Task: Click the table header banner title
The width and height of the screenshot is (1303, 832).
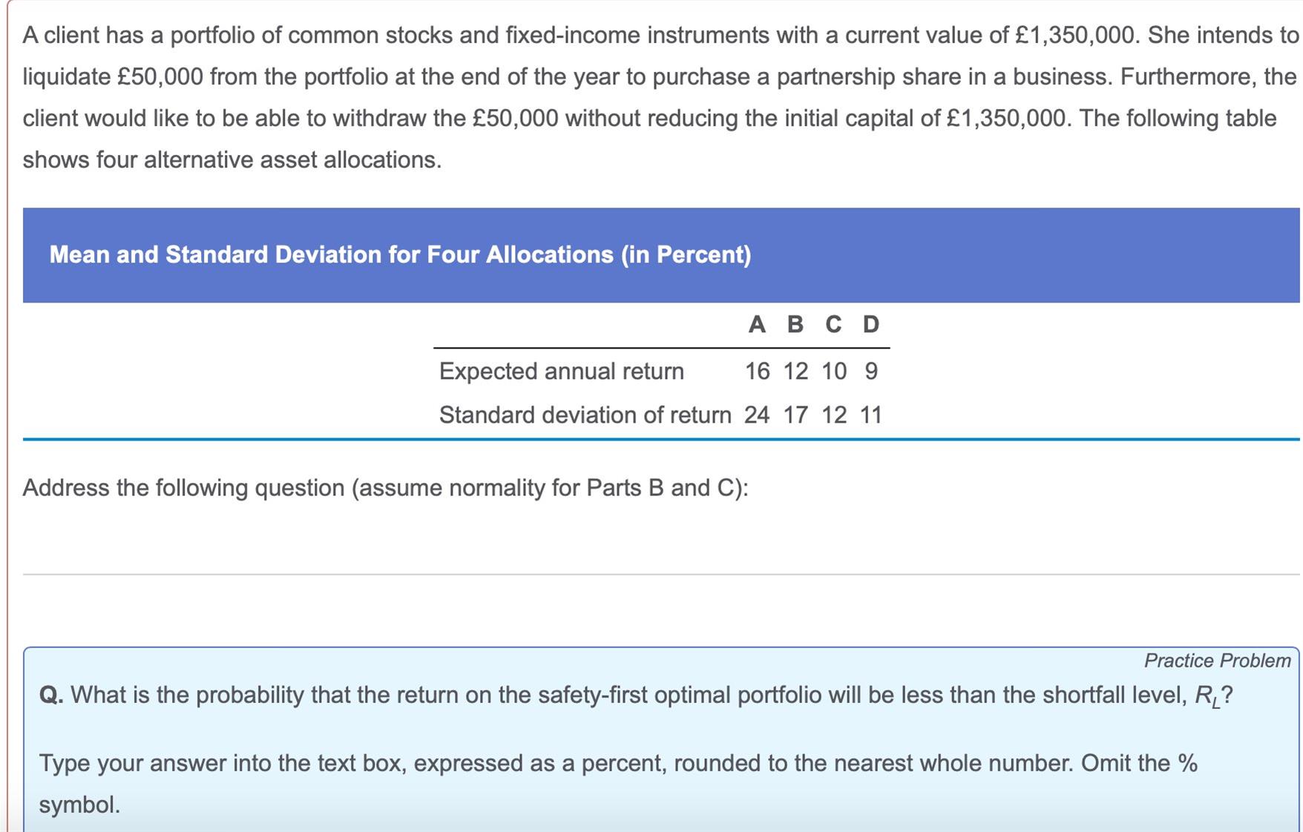Action: pos(400,254)
